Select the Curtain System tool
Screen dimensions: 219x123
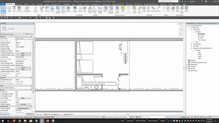click(58, 10)
